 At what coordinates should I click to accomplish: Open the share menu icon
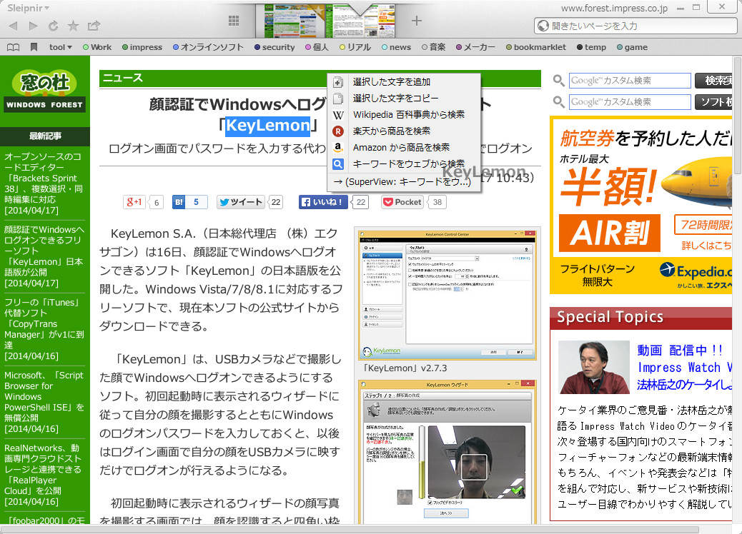point(93,24)
